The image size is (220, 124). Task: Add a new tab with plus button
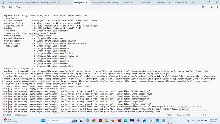(193, 3)
